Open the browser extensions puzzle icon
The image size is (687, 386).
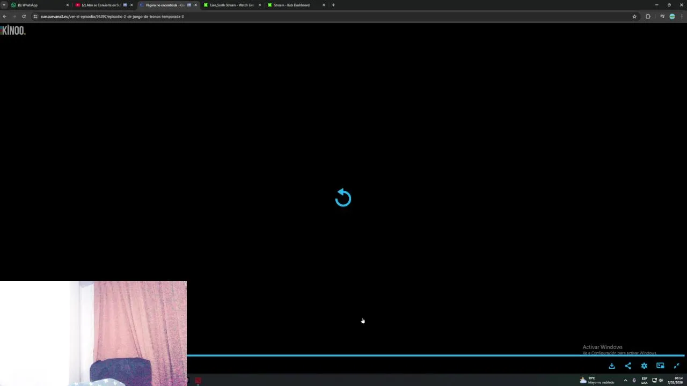coord(648,17)
